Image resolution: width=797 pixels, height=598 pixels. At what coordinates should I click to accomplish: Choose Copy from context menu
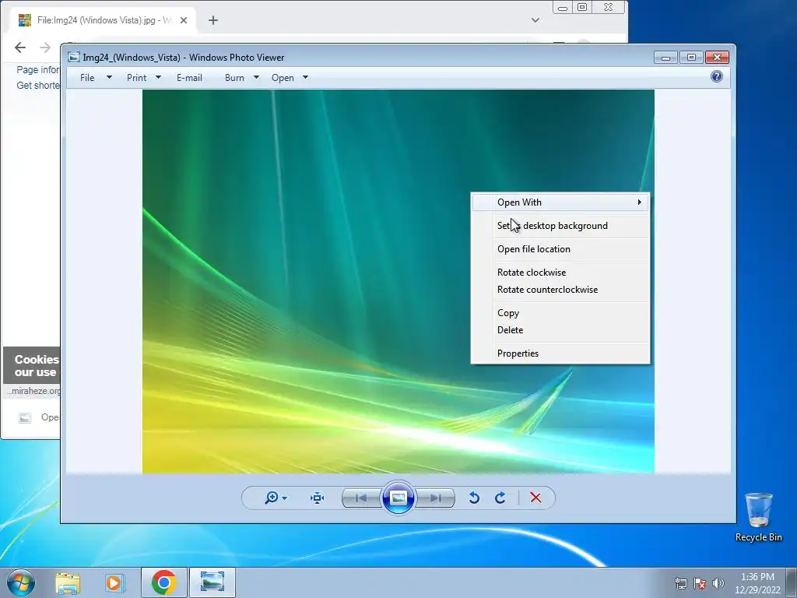click(560, 313)
